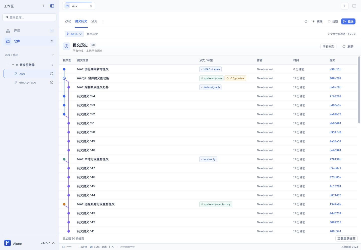361x250 pixels.
Task: Click the 已连接 status bar entry
Action: tap(83, 247)
